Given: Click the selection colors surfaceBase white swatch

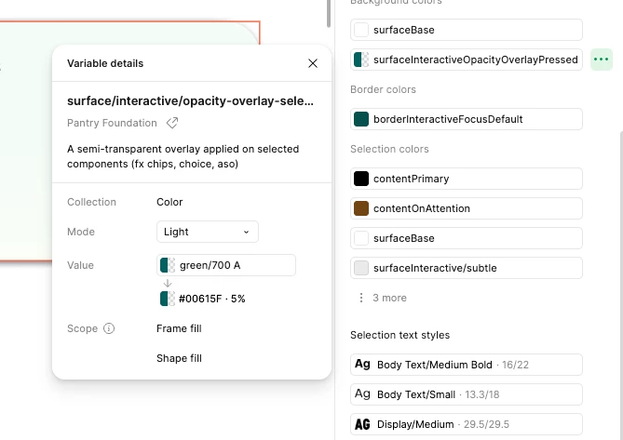Looking at the screenshot, I should (361, 238).
